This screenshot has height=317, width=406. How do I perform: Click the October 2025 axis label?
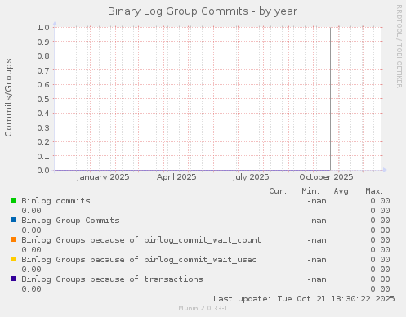point(326,177)
